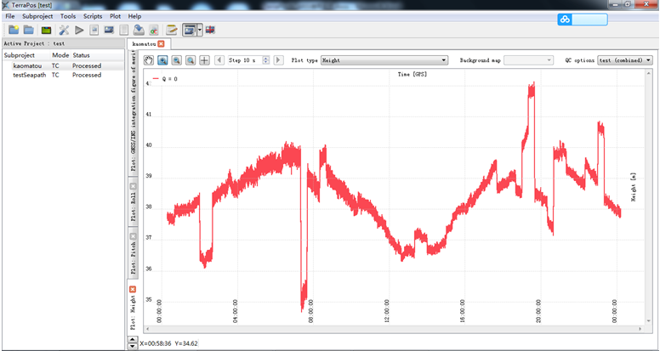Run processing with the play arrow icon

pos(79,30)
